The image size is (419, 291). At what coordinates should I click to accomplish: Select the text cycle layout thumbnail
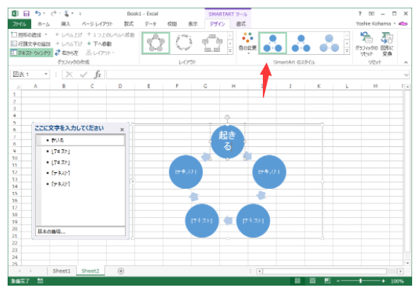coord(184,43)
